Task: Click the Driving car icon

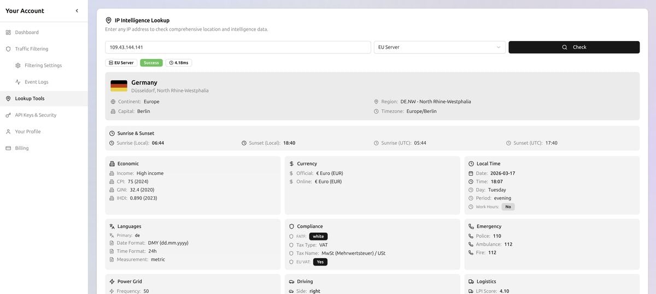Action: (292, 281)
